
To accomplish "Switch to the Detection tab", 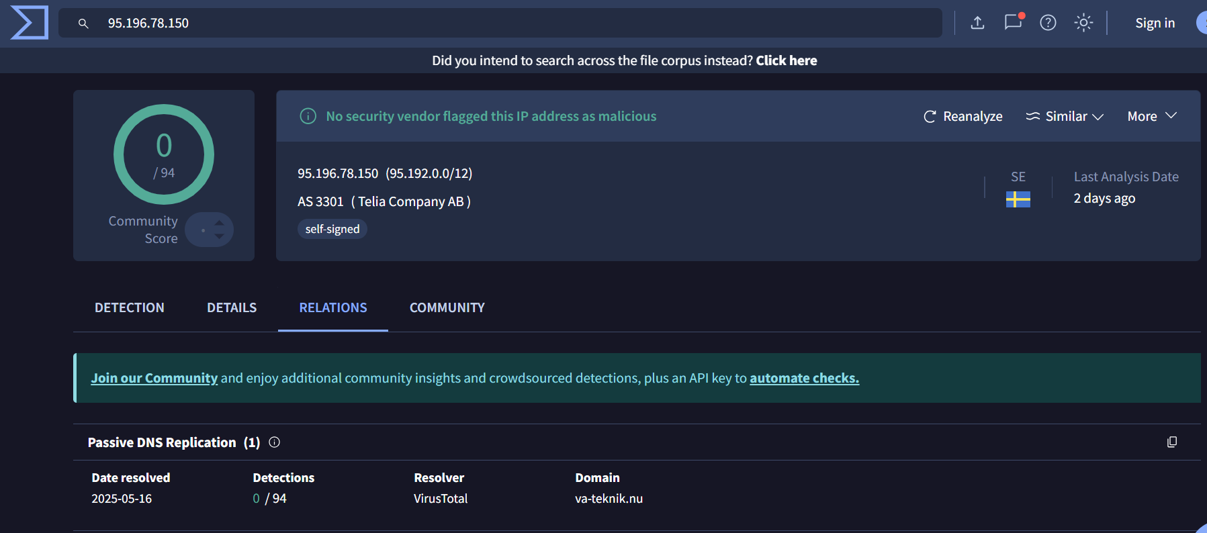I will [130, 307].
